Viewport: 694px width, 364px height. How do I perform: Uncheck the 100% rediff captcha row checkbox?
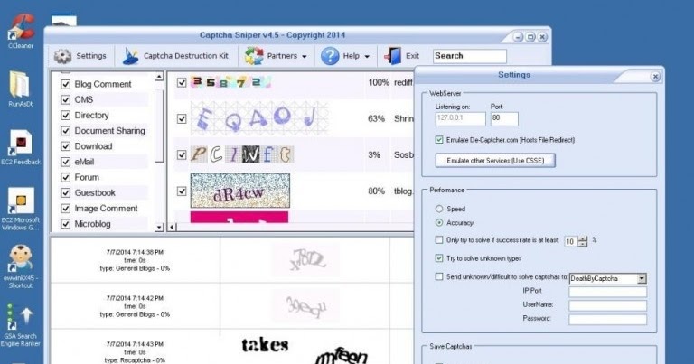pyautogui.click(x=182, y=82)
